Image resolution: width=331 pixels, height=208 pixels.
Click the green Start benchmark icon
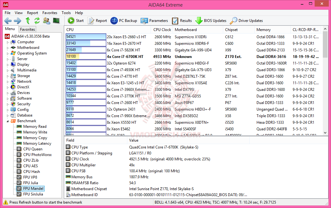(71, 20)
